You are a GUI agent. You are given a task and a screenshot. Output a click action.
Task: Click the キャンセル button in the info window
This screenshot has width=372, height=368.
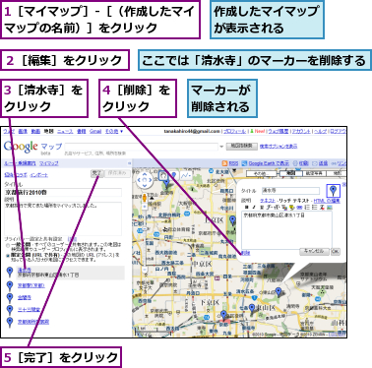[314, 251]
